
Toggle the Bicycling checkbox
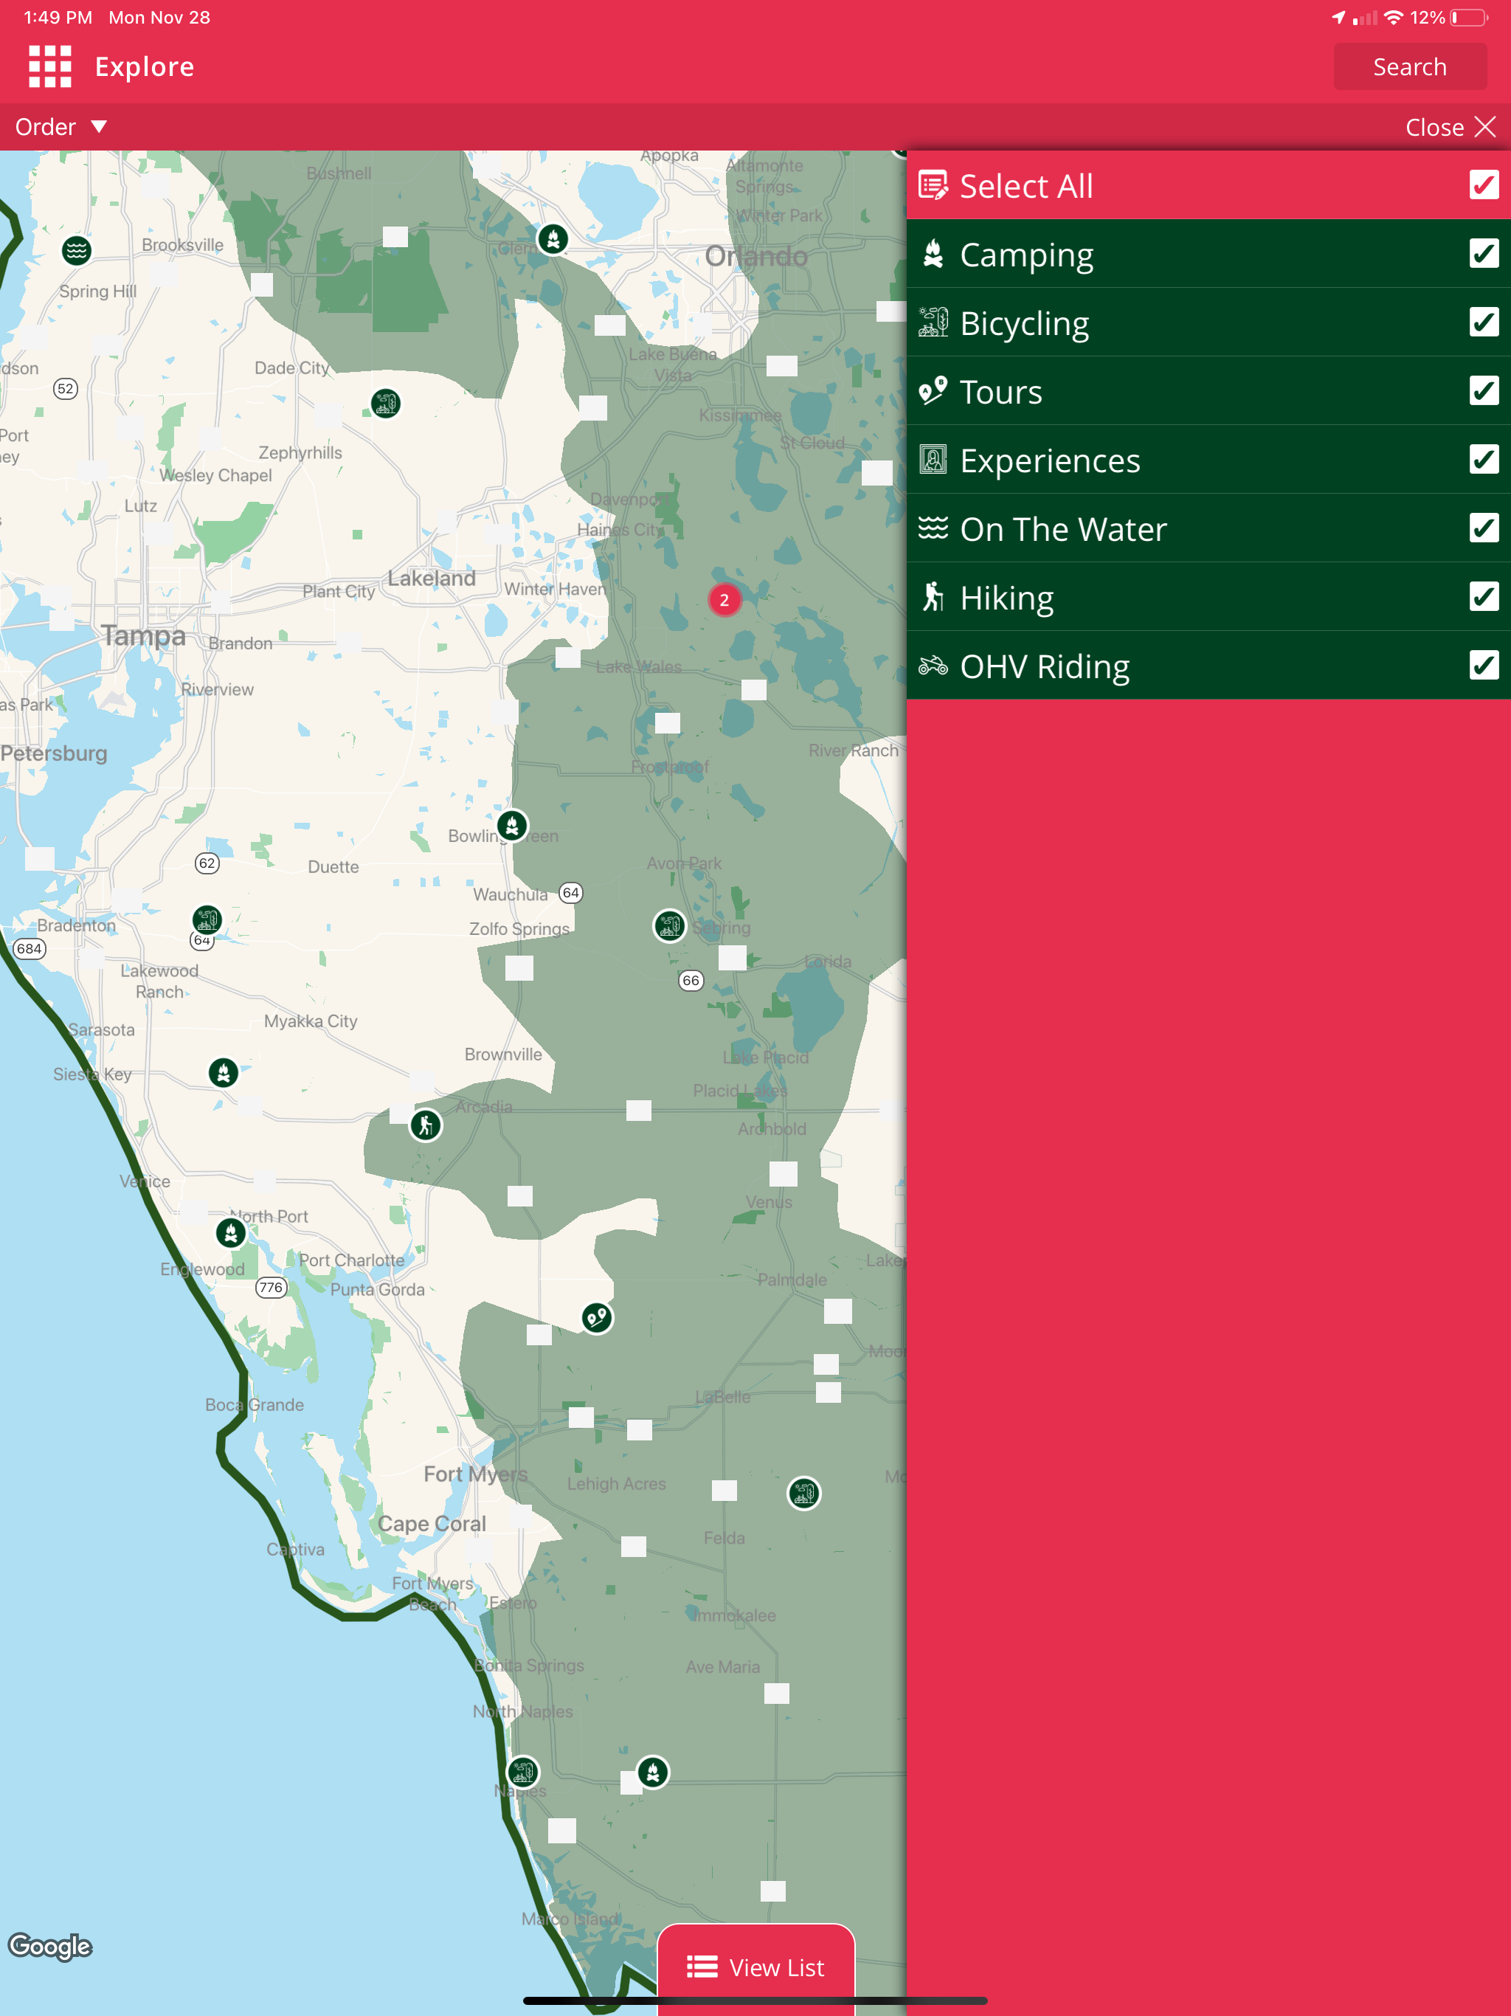[1484, 322]
